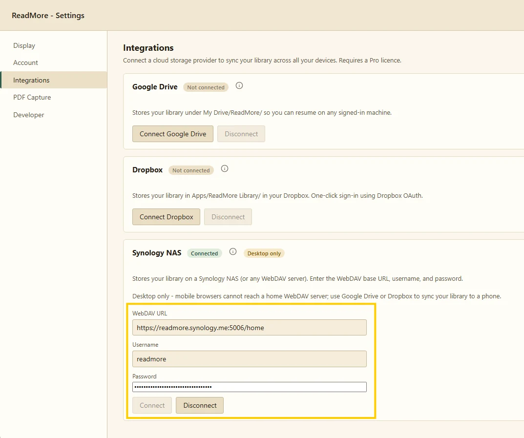This screenshot has width=524, height=438.
Task: Click the Desktop only badge
Action: pos(264,253)
